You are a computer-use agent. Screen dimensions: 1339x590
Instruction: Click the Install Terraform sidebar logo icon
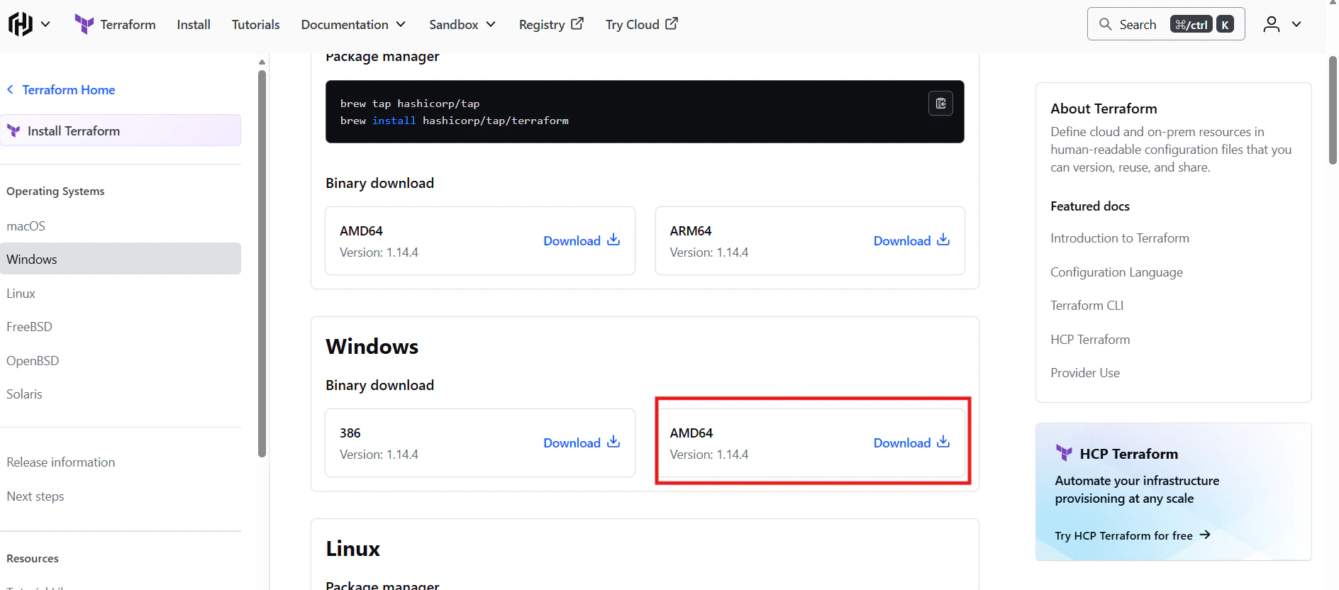pyautogui.click(x=13, y=130)
